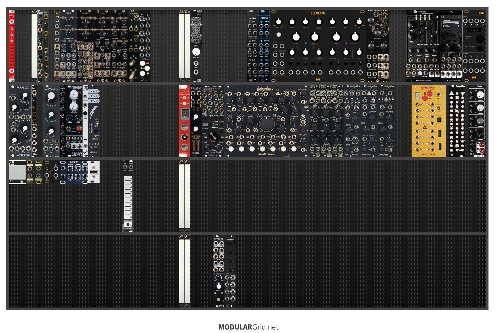Click the Stasis Leak Density knob
This screenshot has width=497, height=333.
point(73,107)
